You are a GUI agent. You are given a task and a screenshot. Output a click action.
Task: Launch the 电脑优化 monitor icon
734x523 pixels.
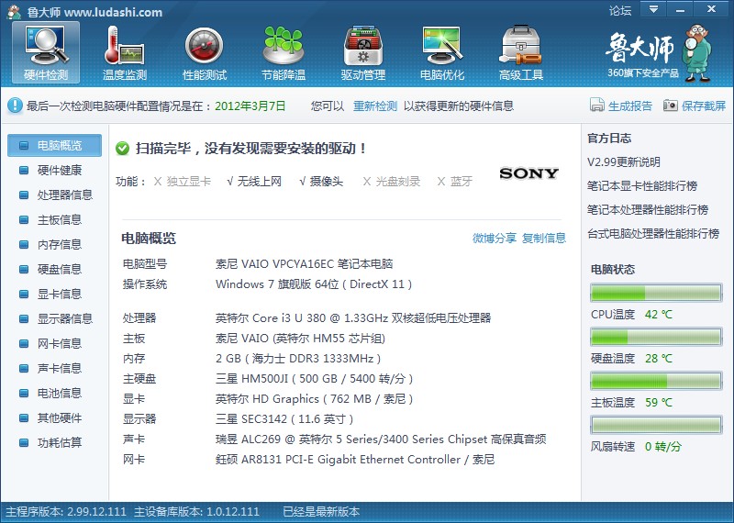pyautogui.click(x=442, y=45)
